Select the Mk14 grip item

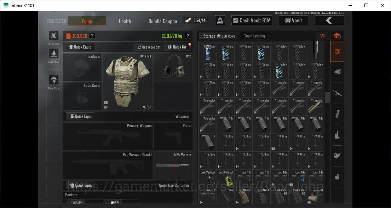pos(261,196)
